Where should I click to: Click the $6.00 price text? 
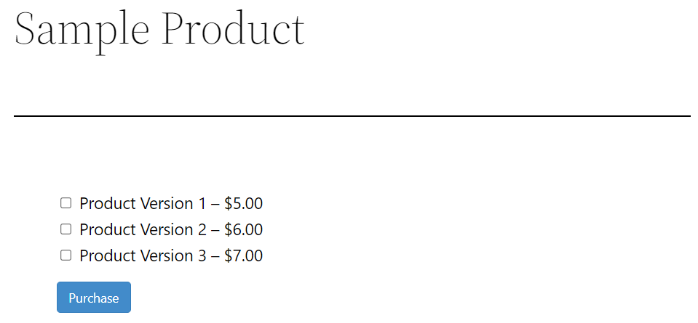coord(243,229)
